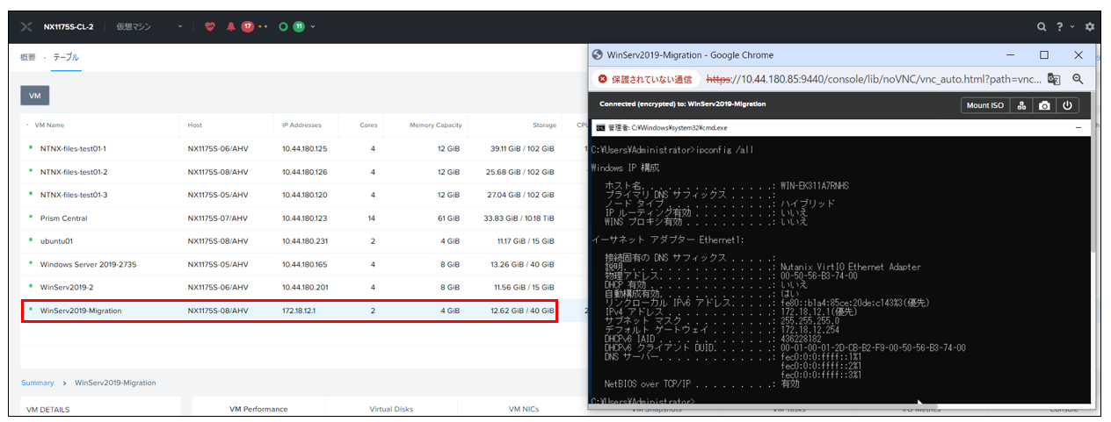Click the NX1175S-CL-2 cluster name
This screenshot has width=1111, height=422.
(69, 27)
